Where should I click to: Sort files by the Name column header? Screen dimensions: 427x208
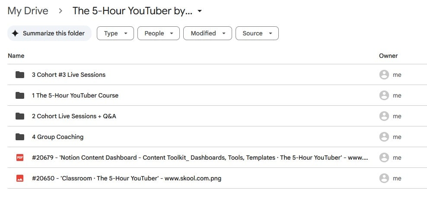(16, 56)
